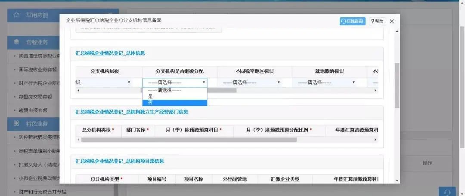Open the 分支机构层级 dropdown
Viewport: 465px width, 196px height.
coord(103,82)
